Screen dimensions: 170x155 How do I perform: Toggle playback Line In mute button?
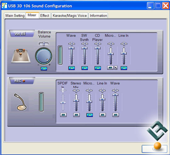point(124,68)
